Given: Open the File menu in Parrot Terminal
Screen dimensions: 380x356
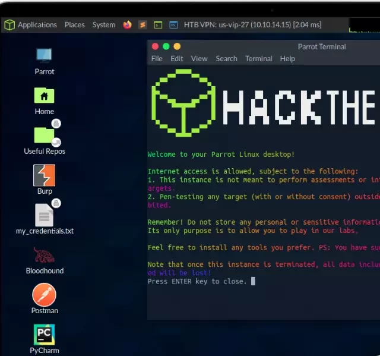Looking at the screenshot, I should pos(157,59).
